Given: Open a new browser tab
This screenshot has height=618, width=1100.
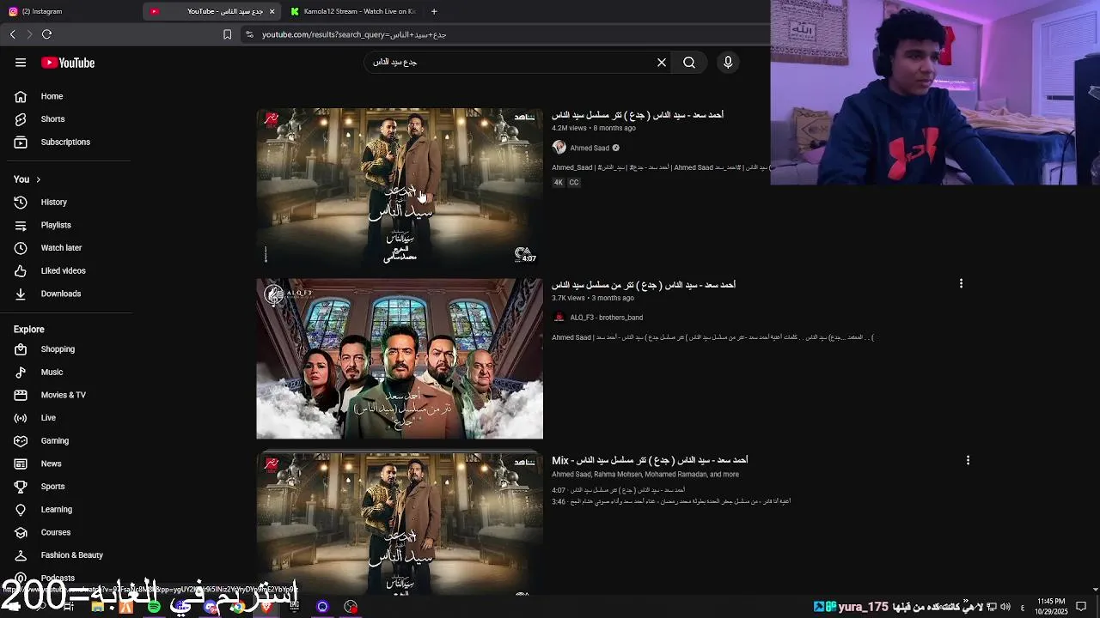Looking at the screenshot, I should click(434, 11).
